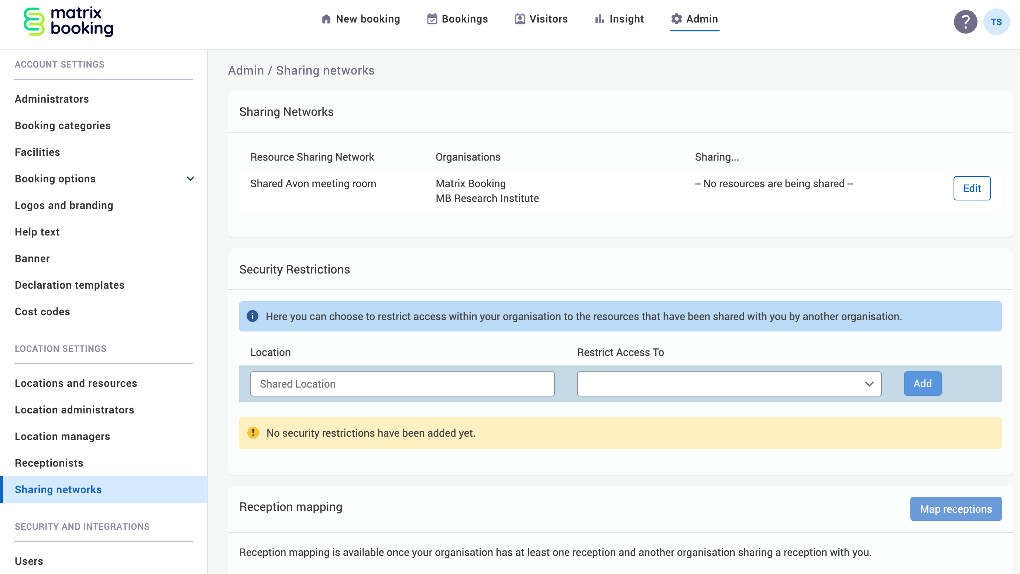Viewport: 1020px width, 574px height.
Task: Click the Admin gear icon
Action: click(676, 18)
